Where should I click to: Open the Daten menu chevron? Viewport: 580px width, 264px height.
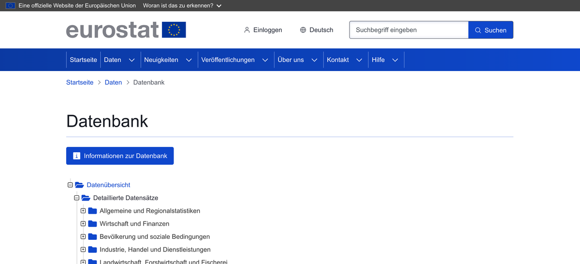pos(131,60)
